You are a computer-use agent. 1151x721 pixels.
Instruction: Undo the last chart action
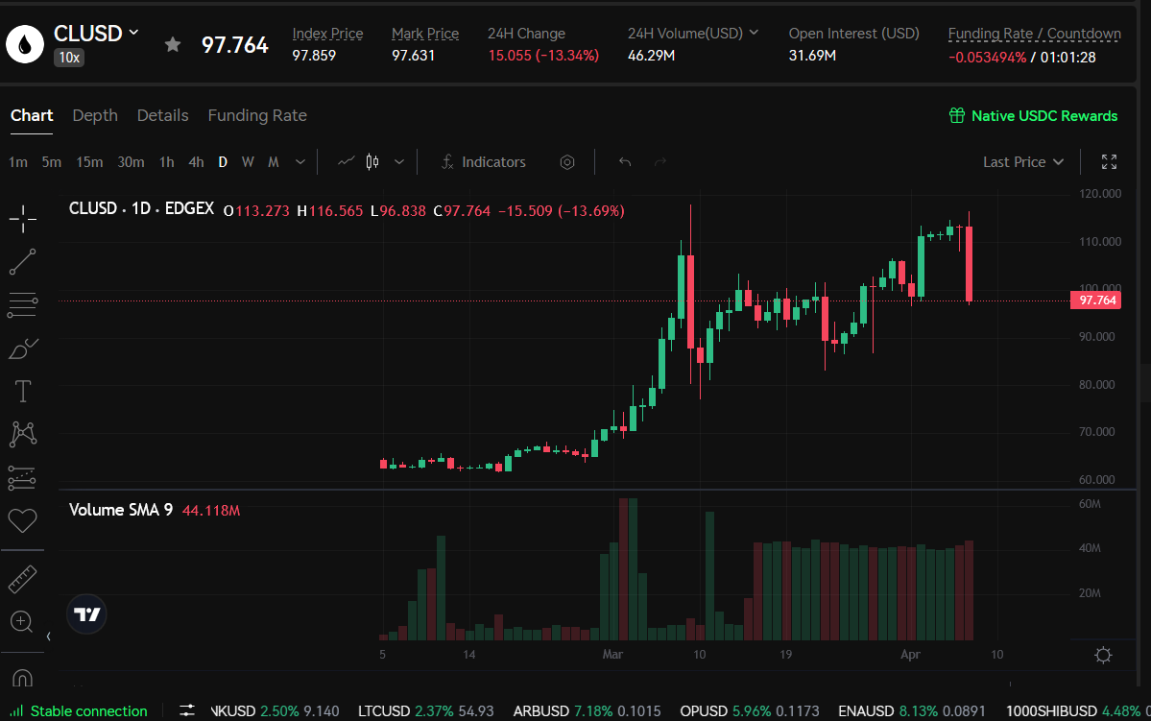[625, 162]
